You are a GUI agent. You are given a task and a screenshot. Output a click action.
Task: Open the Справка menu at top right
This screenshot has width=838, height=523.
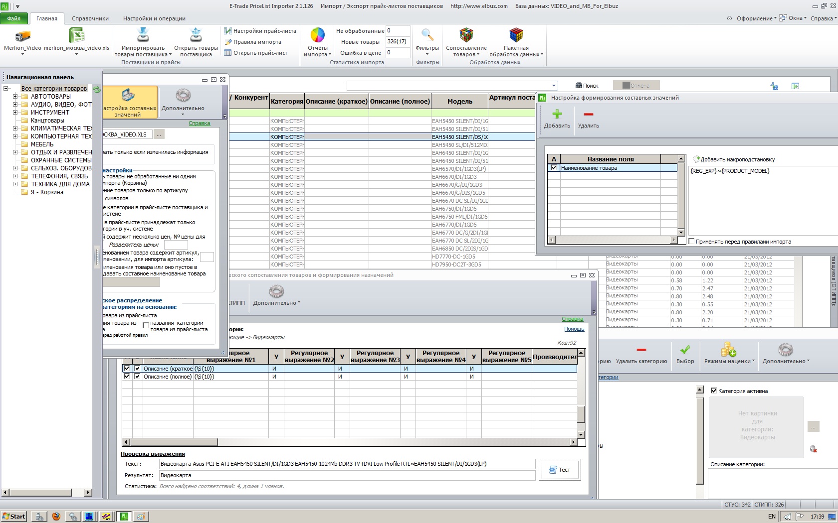pos(824,18)
